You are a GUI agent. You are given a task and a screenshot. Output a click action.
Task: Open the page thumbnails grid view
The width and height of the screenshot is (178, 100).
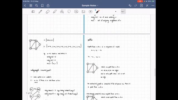coord(31,6)
